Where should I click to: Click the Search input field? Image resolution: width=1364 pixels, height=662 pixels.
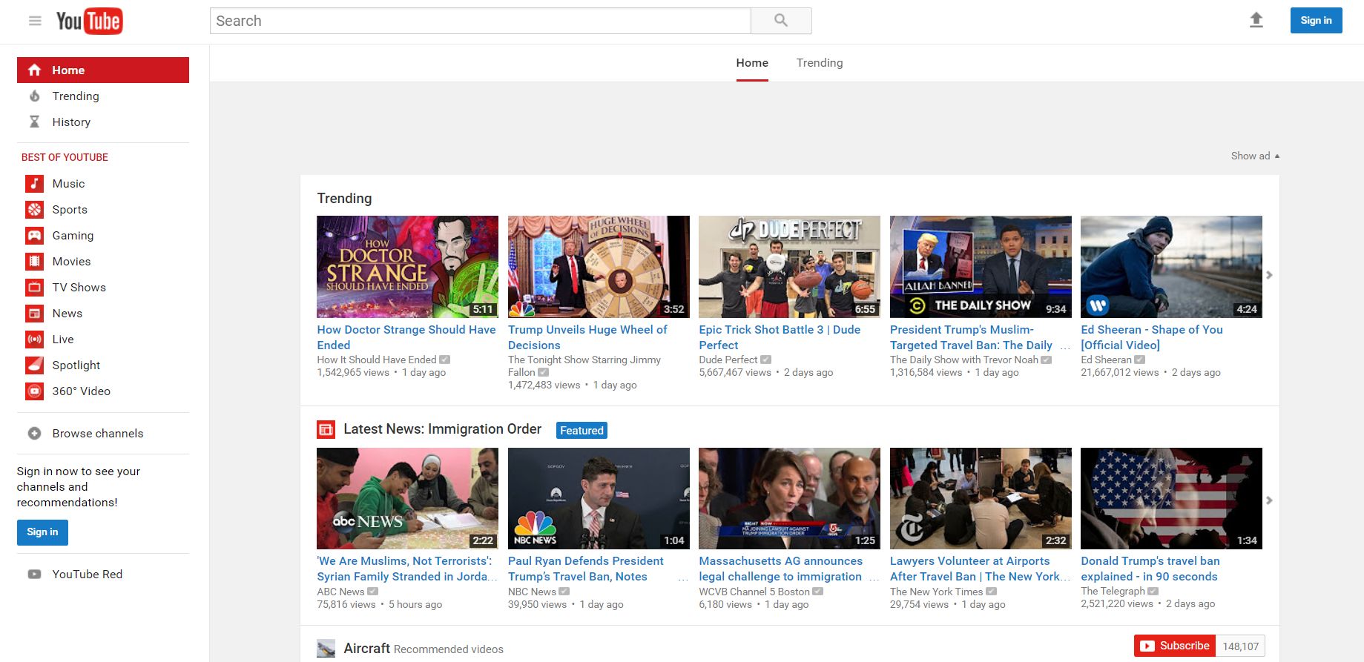point(480,21)
